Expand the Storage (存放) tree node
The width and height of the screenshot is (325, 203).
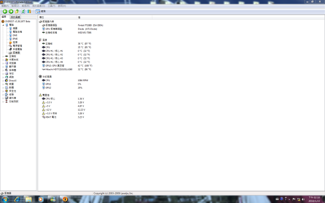coord(3,74)
